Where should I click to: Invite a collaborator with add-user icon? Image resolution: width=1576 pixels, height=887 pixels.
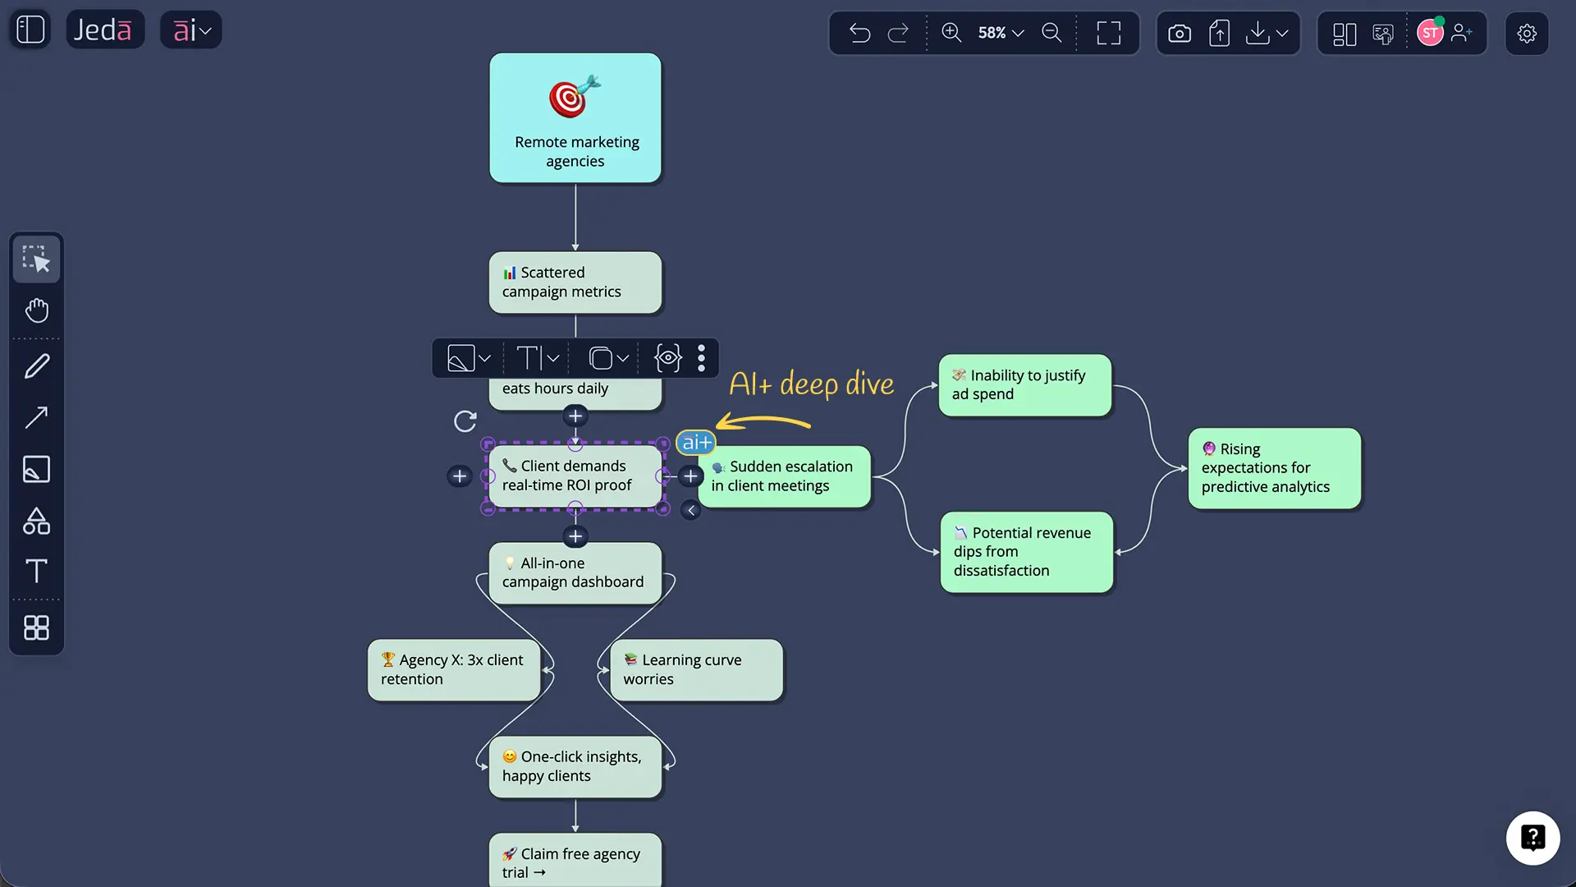pos(1462,33)
